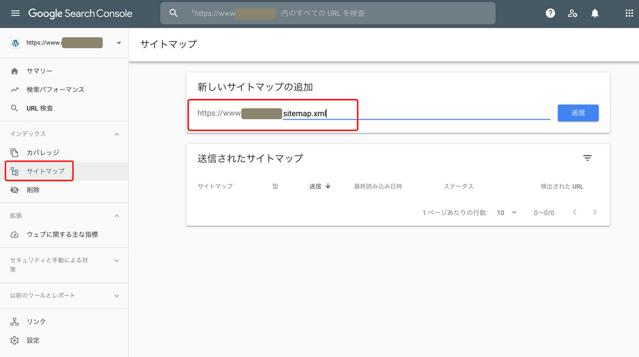The width and height of the screenshot is (639, 357).
Task: Open サマリー in the sidebar
Action: 39,71
